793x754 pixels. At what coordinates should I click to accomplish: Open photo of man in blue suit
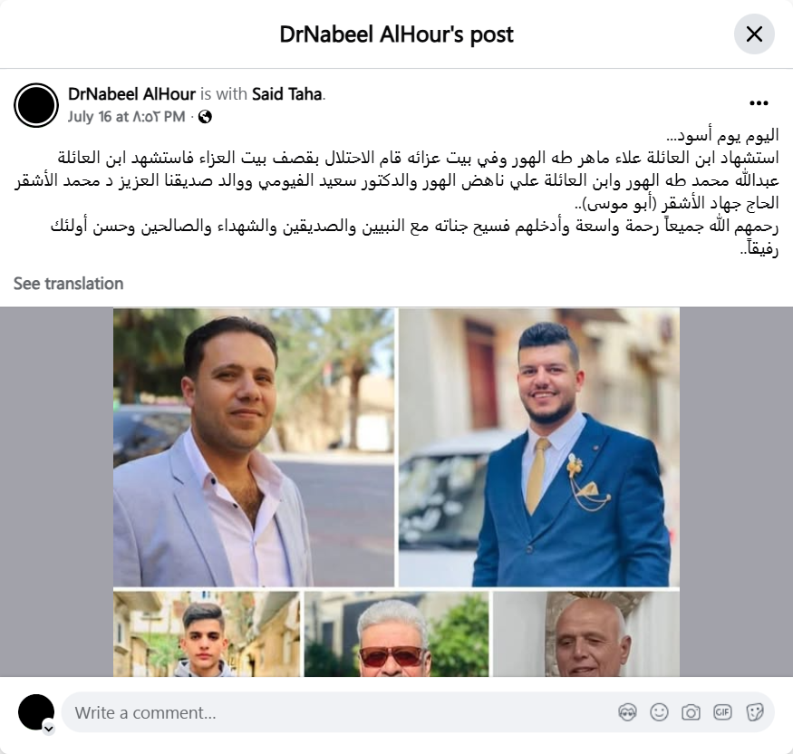coord(539,448)
